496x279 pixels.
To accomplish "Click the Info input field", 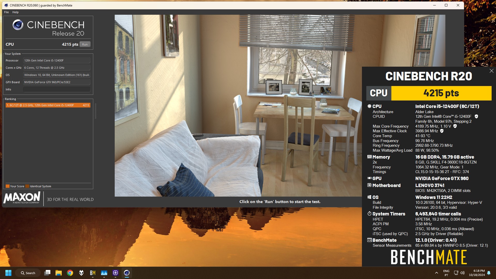I will (x=57, y=89).
